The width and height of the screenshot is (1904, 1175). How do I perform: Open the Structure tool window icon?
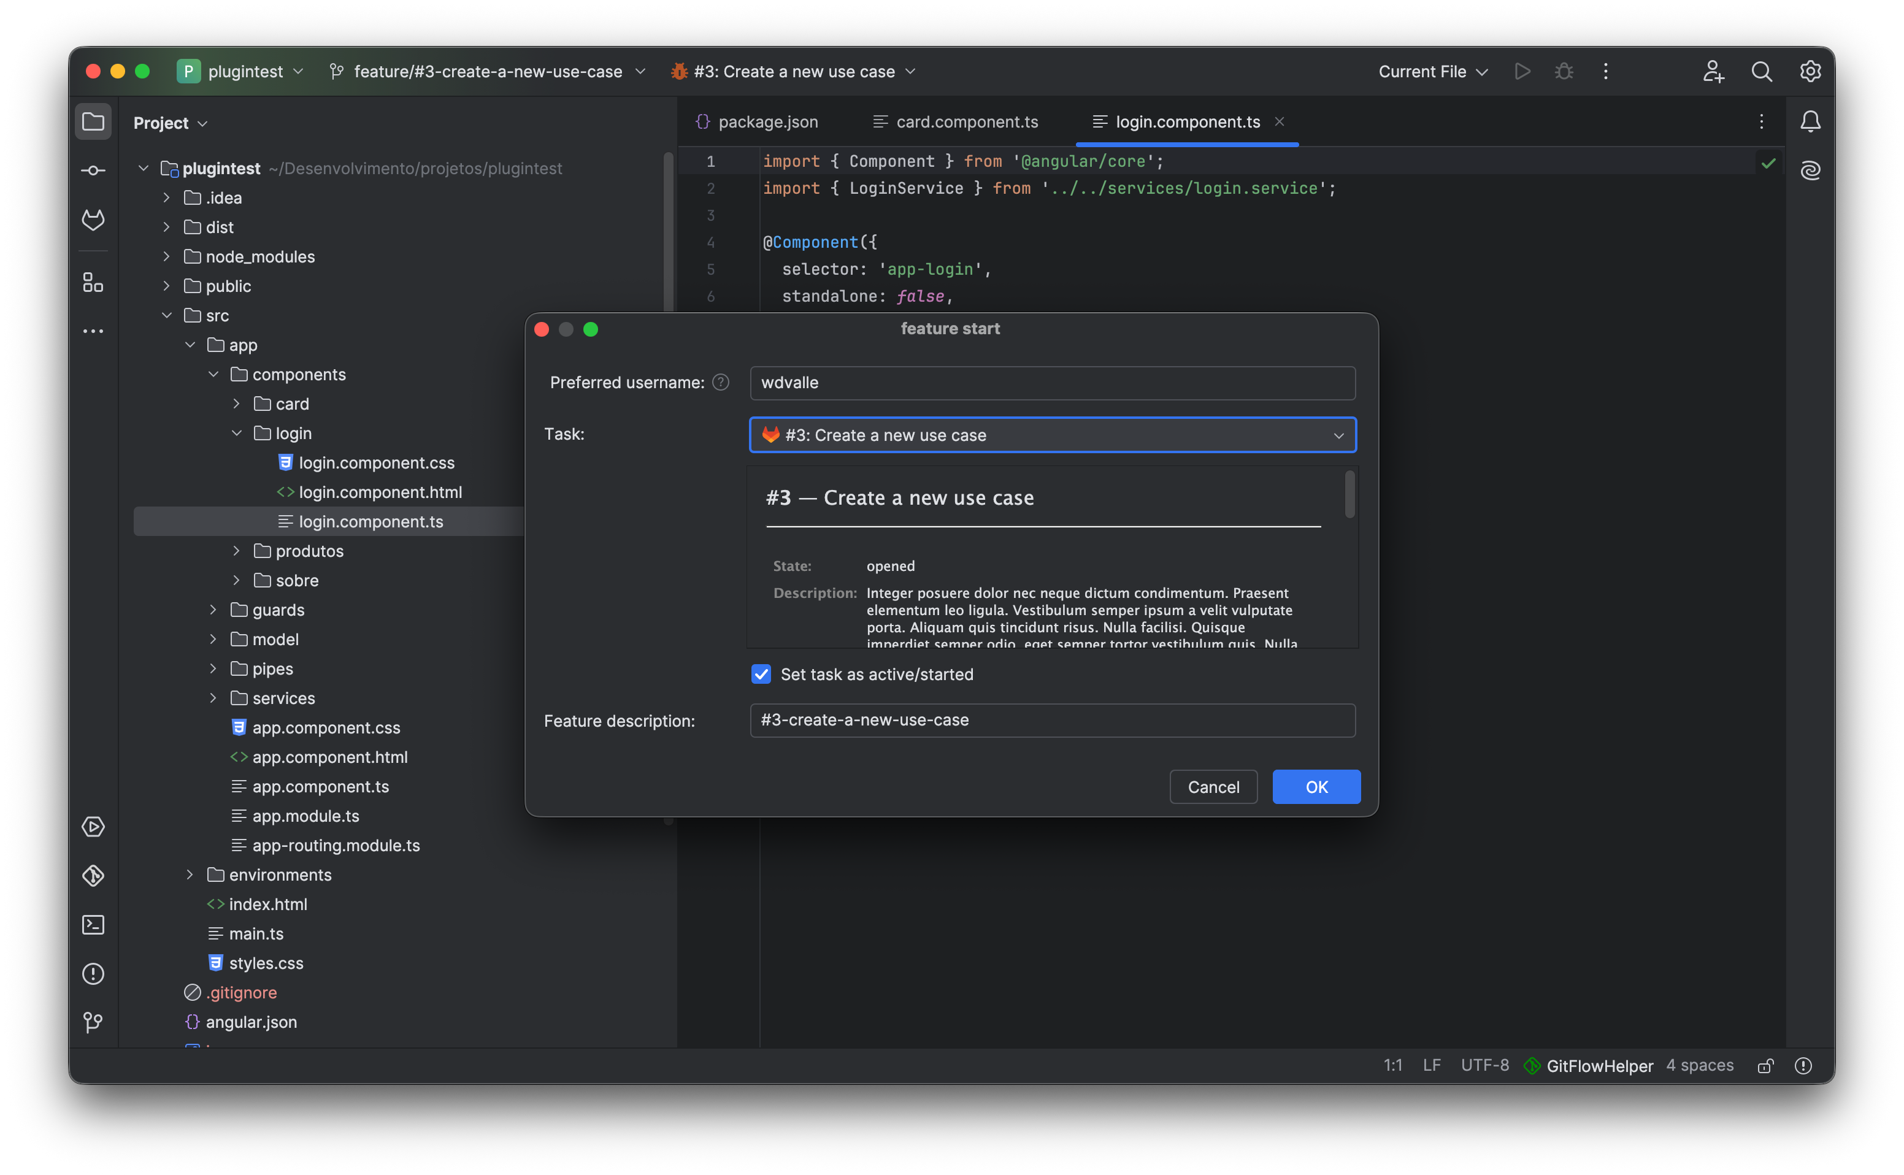(93, 282)
